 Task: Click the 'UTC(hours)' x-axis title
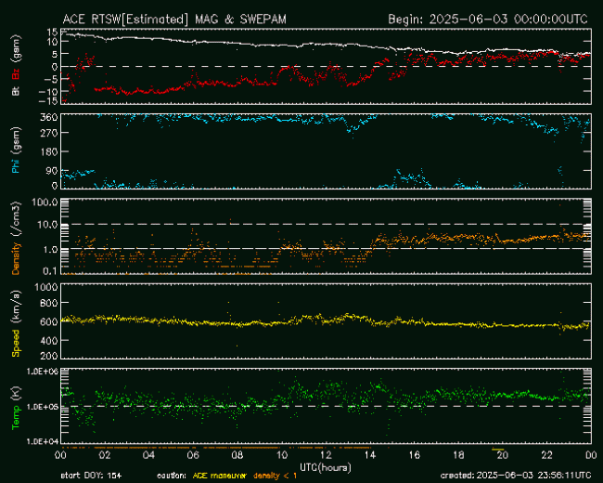pos(326,468)
